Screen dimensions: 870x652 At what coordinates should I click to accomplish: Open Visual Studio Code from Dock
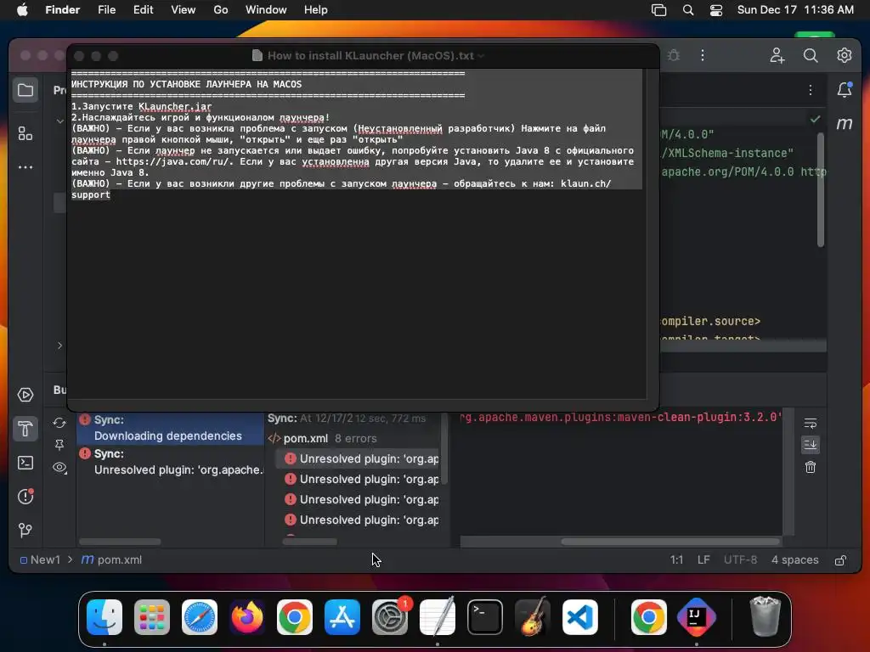tap(579, 617)
